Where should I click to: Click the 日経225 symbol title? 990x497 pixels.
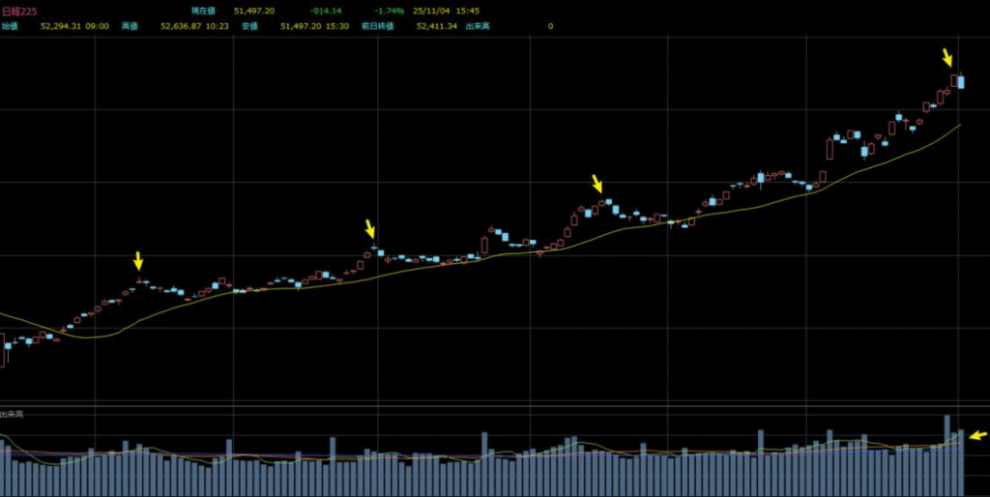click(x=19, y=12)
